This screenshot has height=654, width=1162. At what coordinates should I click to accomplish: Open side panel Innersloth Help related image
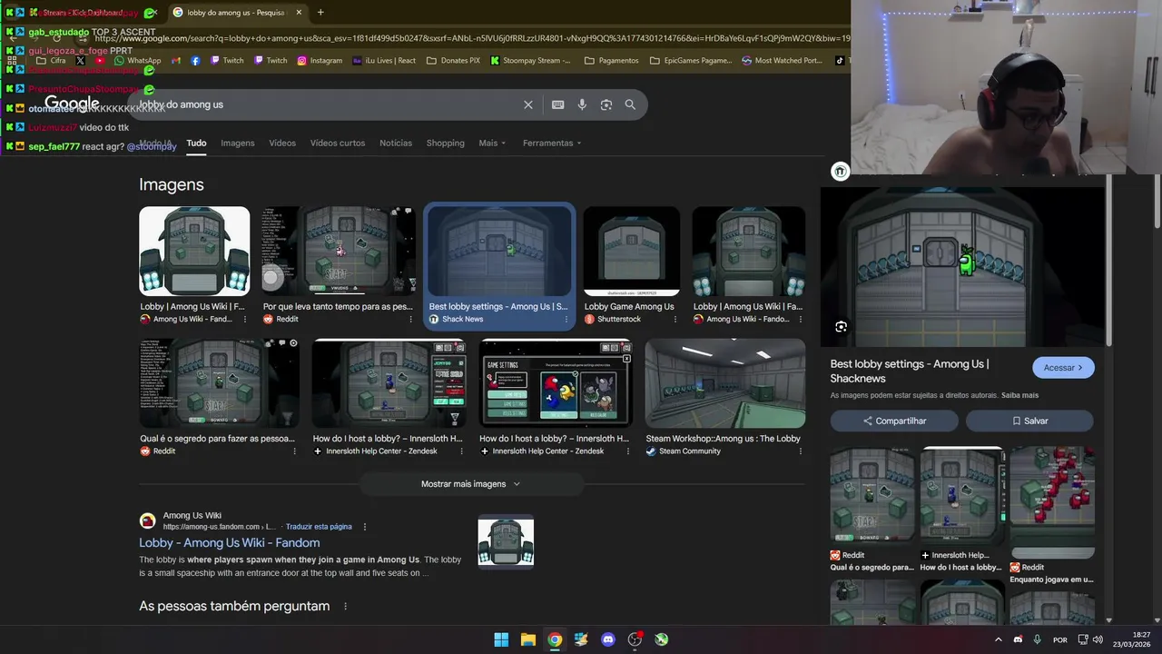[961, 497]
